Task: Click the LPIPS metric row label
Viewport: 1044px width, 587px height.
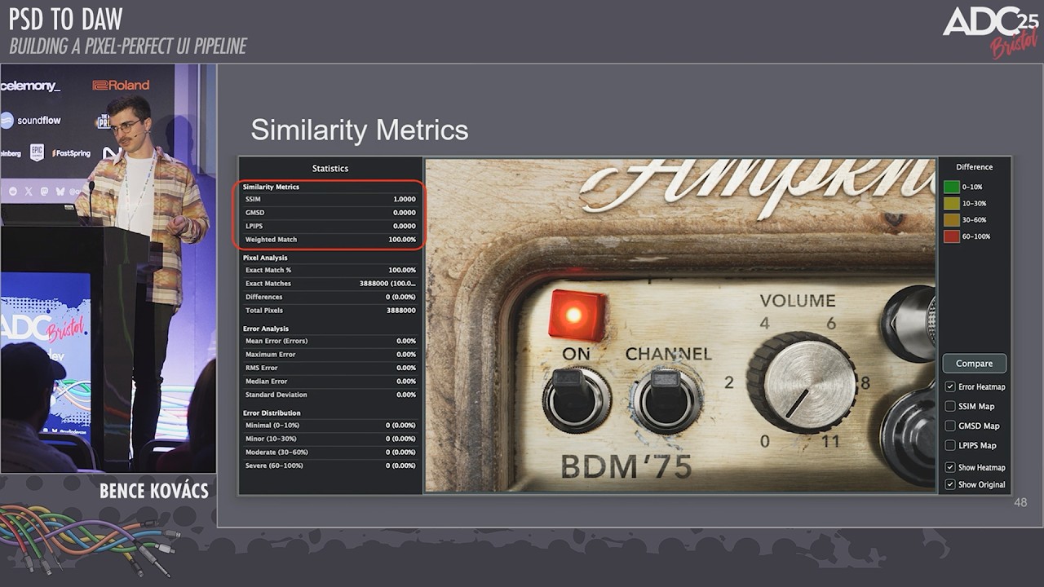Action: pyautogui.click(x=254, y=226)
